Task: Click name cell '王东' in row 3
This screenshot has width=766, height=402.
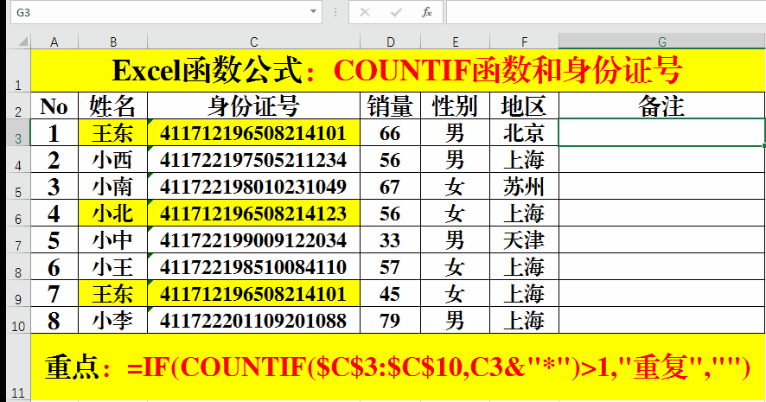Action: point(113,132)
